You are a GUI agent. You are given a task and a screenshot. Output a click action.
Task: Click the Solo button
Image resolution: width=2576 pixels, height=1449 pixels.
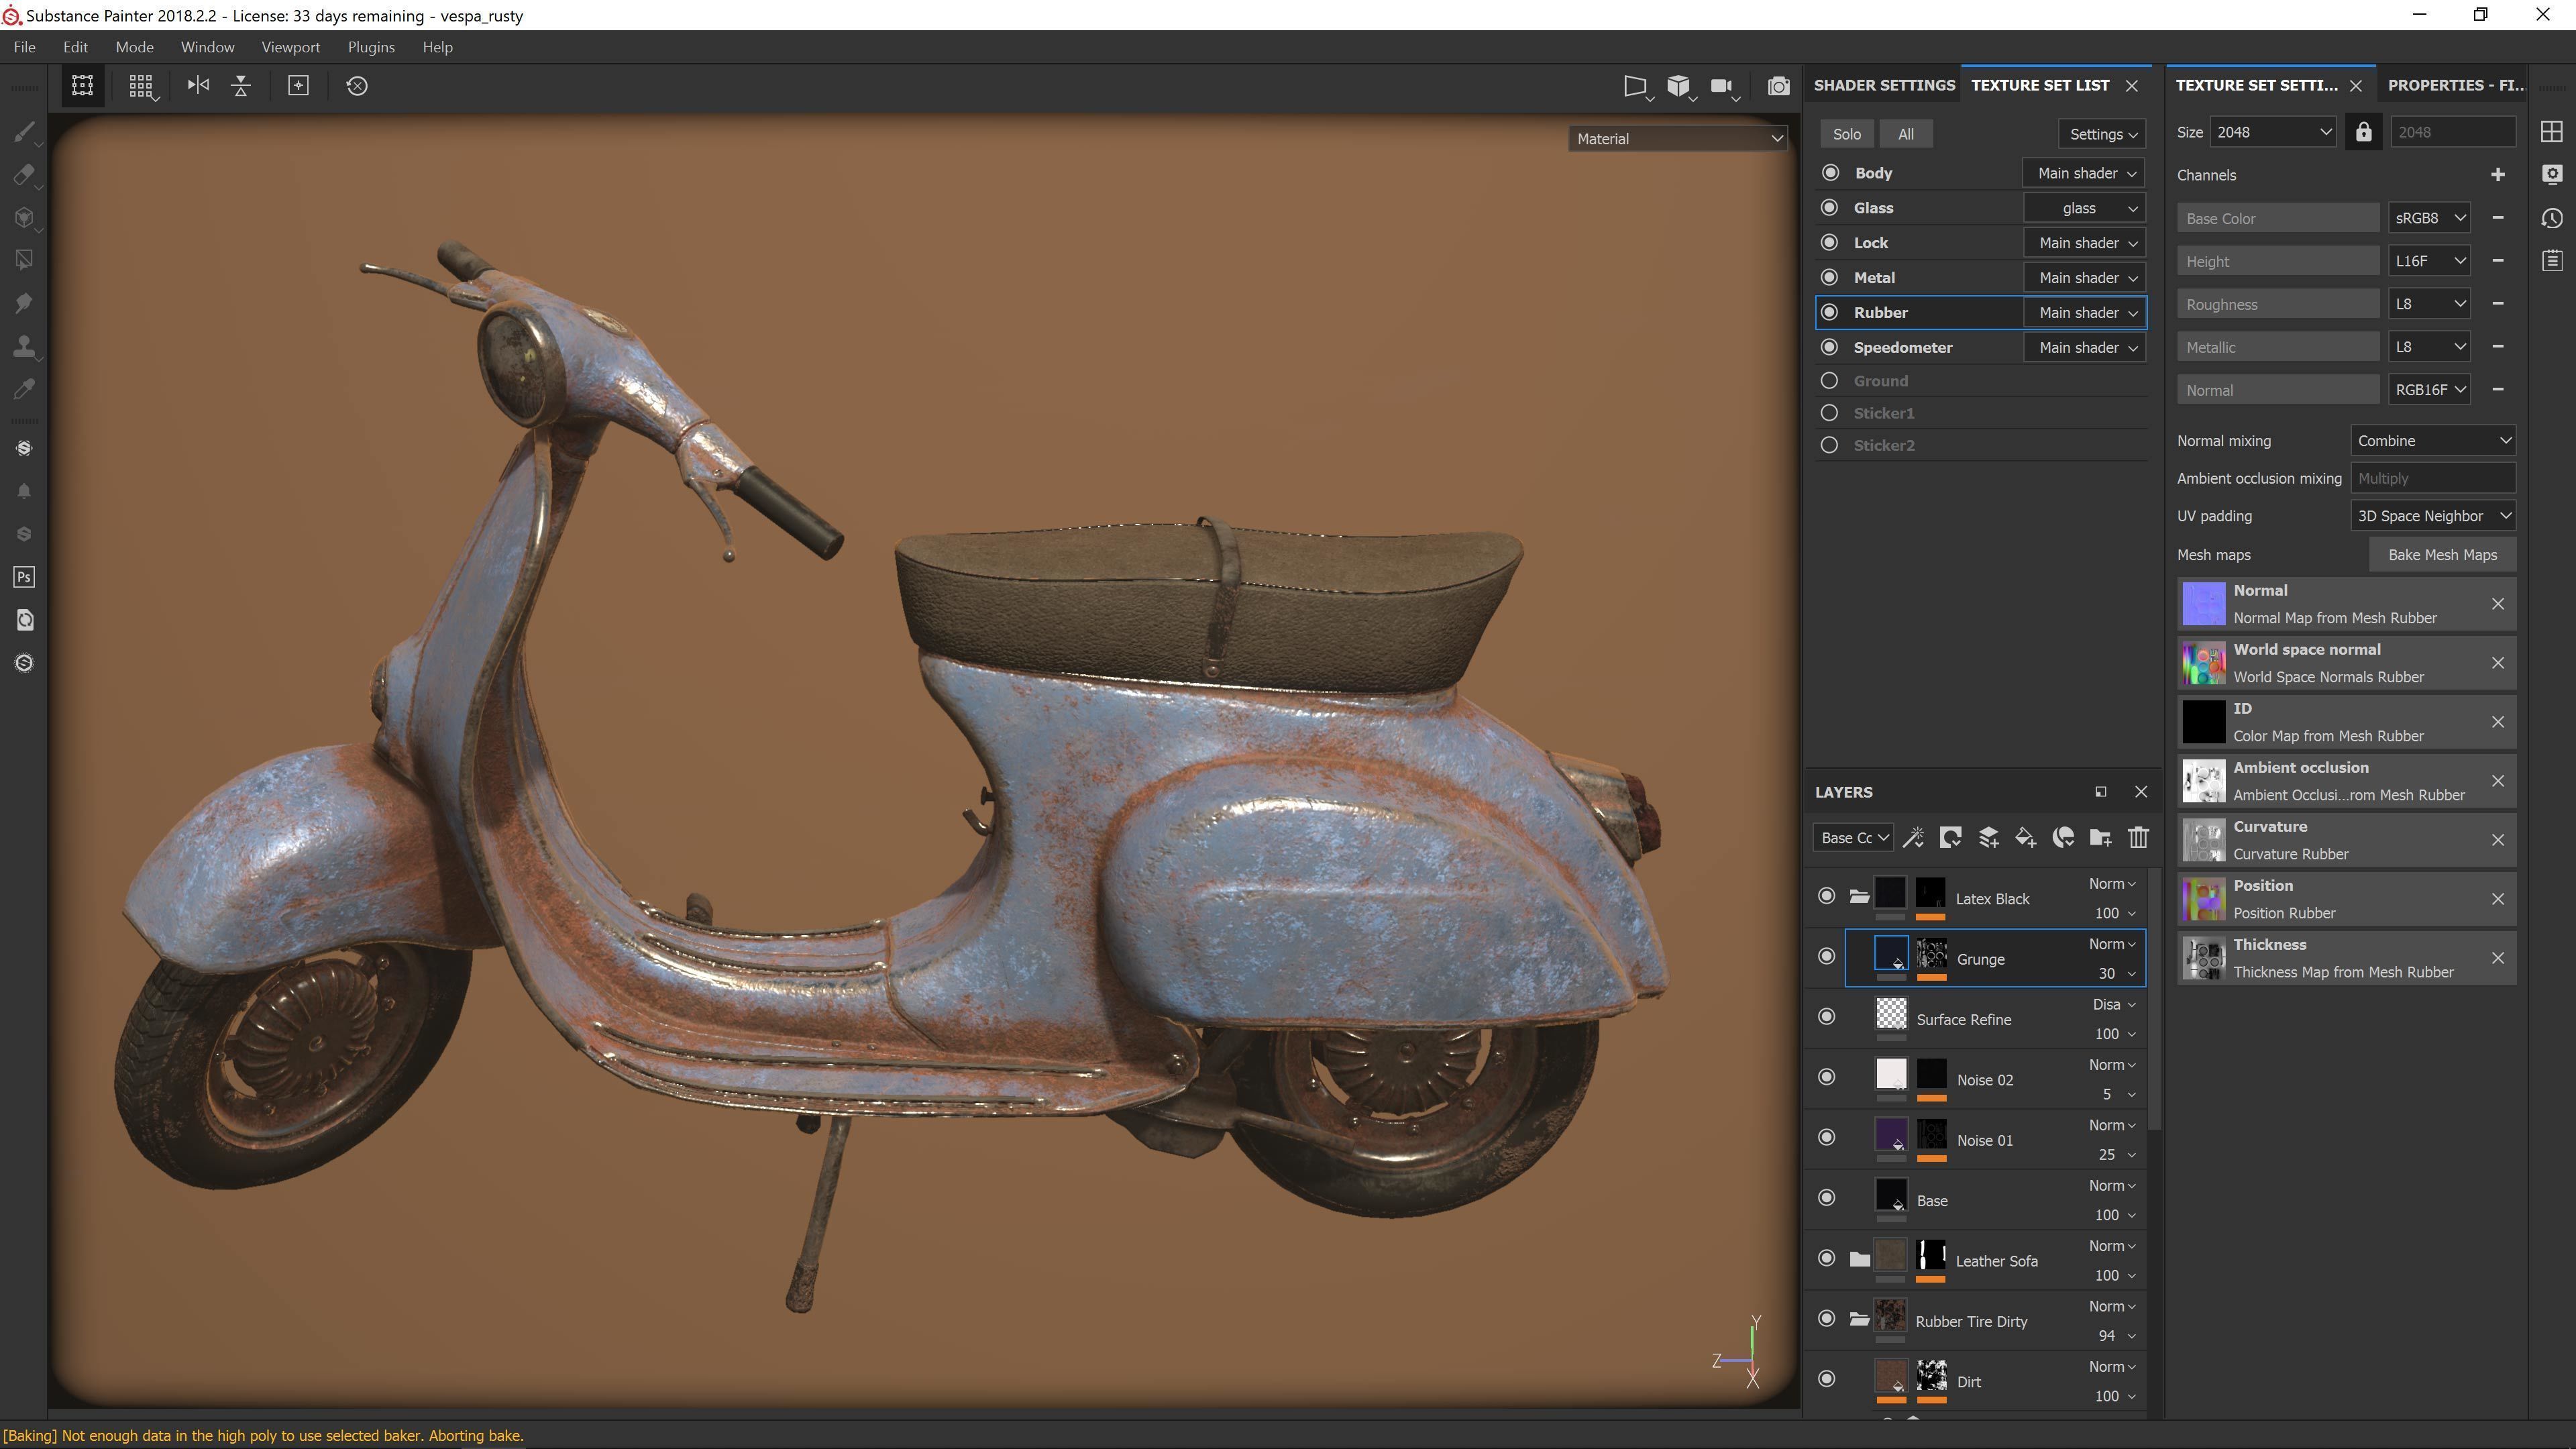tap(1847, 134)
